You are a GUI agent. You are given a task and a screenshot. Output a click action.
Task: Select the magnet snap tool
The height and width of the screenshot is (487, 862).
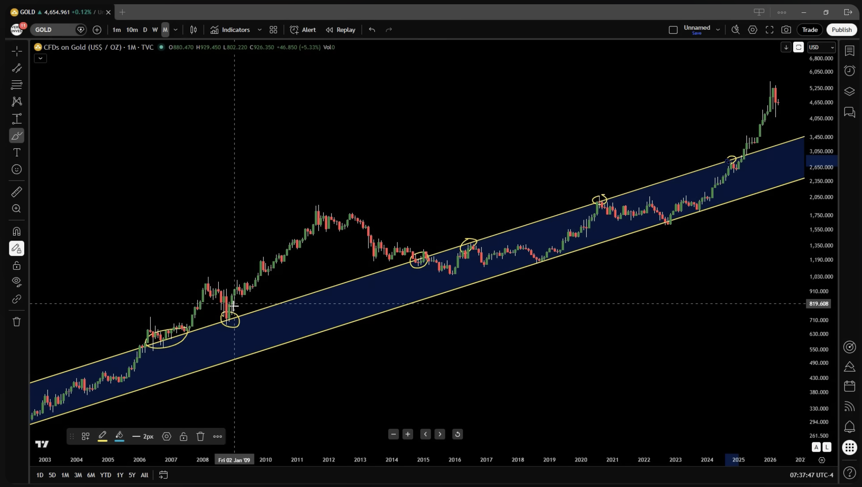[x=17, y=232]
